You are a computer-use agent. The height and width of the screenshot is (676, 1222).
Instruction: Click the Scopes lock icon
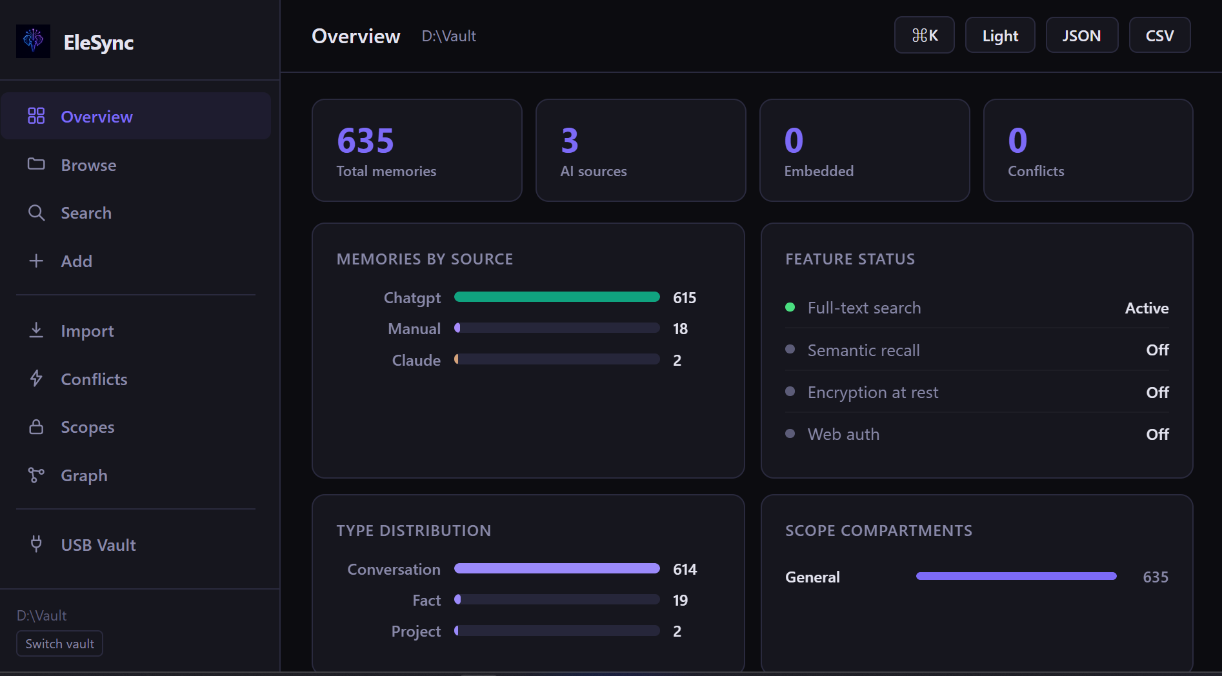[x=36, y=426]
